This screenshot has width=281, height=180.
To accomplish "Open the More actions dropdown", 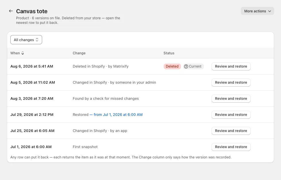I will click(257, 11).
